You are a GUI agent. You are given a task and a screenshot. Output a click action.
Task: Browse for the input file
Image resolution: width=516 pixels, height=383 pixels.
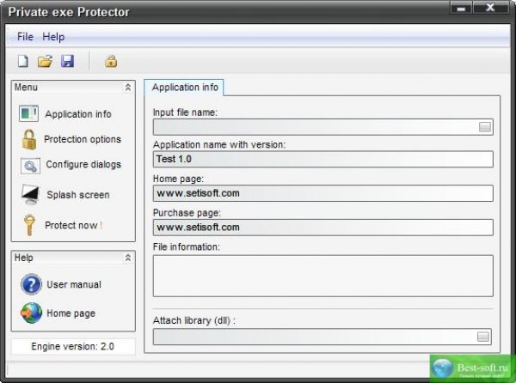pyautogui.click(x=485, y=127)
